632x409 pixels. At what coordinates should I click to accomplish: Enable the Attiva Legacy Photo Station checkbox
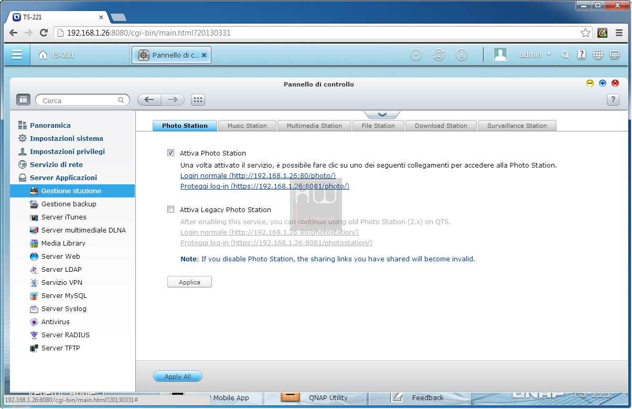pyautogui.click(x=170, y=209)
